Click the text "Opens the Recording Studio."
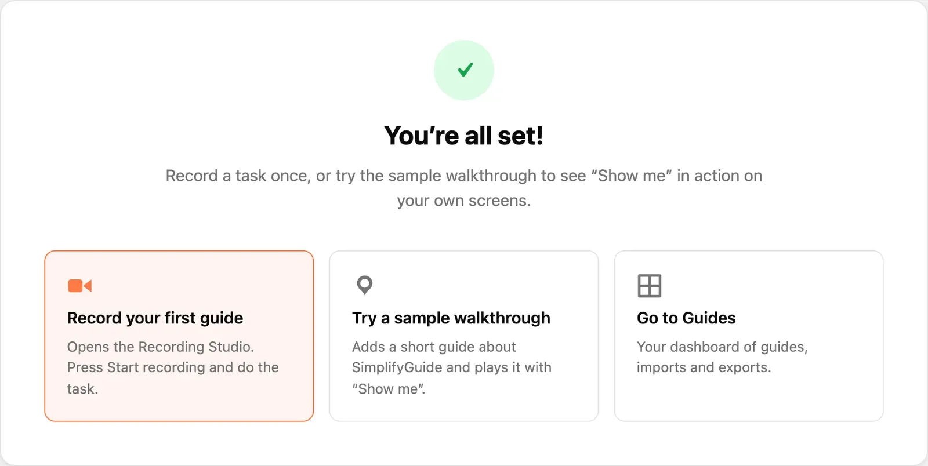The width and height of the screenshot is (928, 466). click(161, 347)
